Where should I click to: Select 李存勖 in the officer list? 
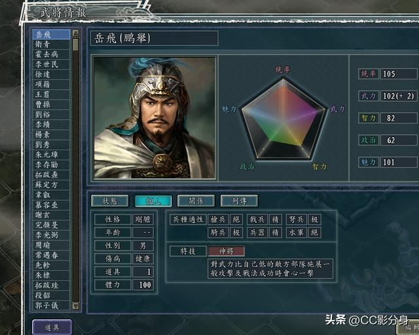[51, 165]
